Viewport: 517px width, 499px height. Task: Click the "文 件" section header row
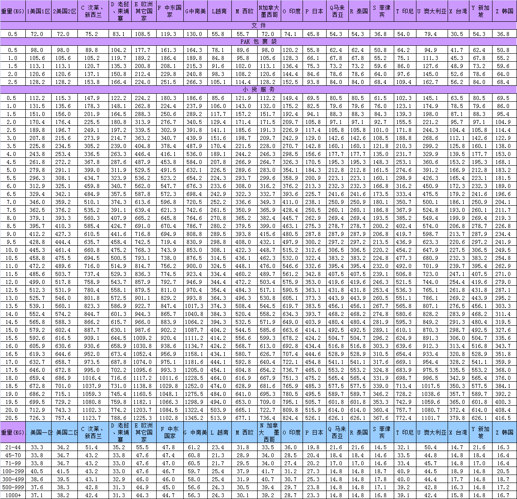pos(258,26)
